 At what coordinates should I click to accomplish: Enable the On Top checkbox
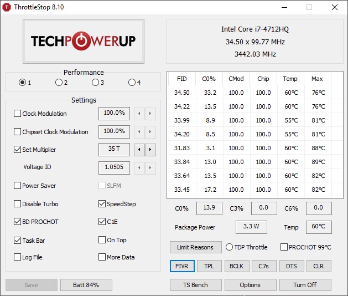point(102,239)
